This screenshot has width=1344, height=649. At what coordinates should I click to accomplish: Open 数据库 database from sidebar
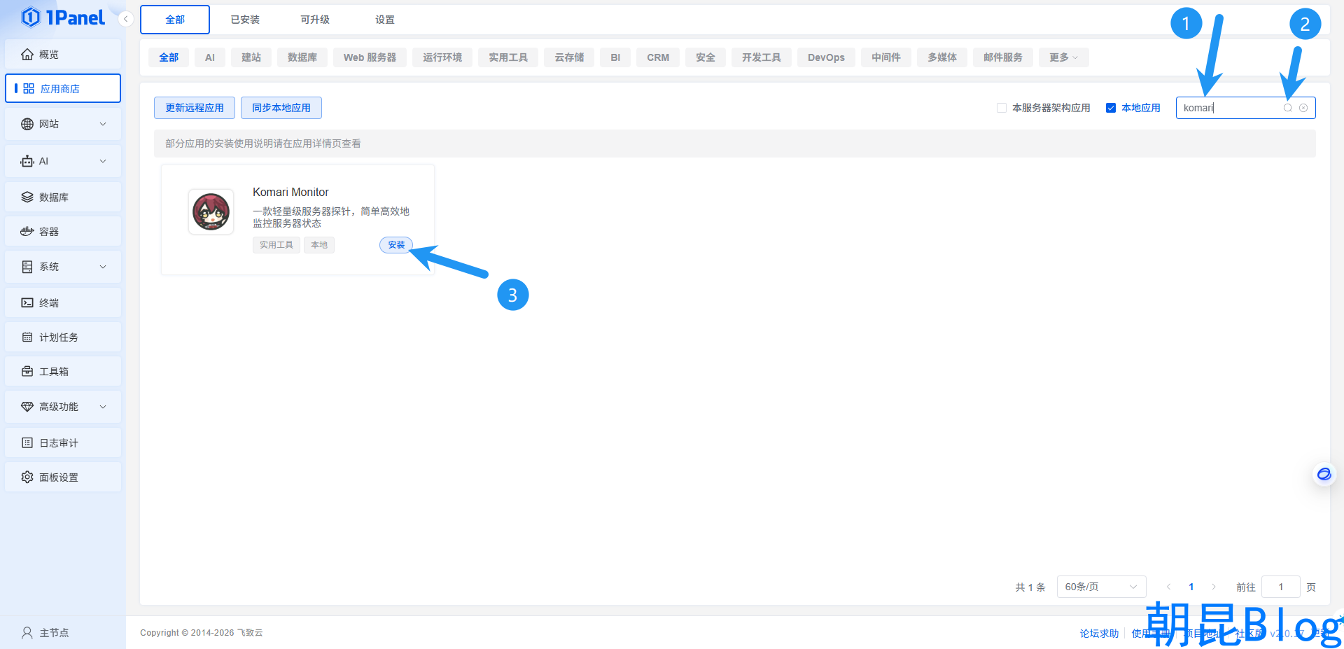[63, 197]
